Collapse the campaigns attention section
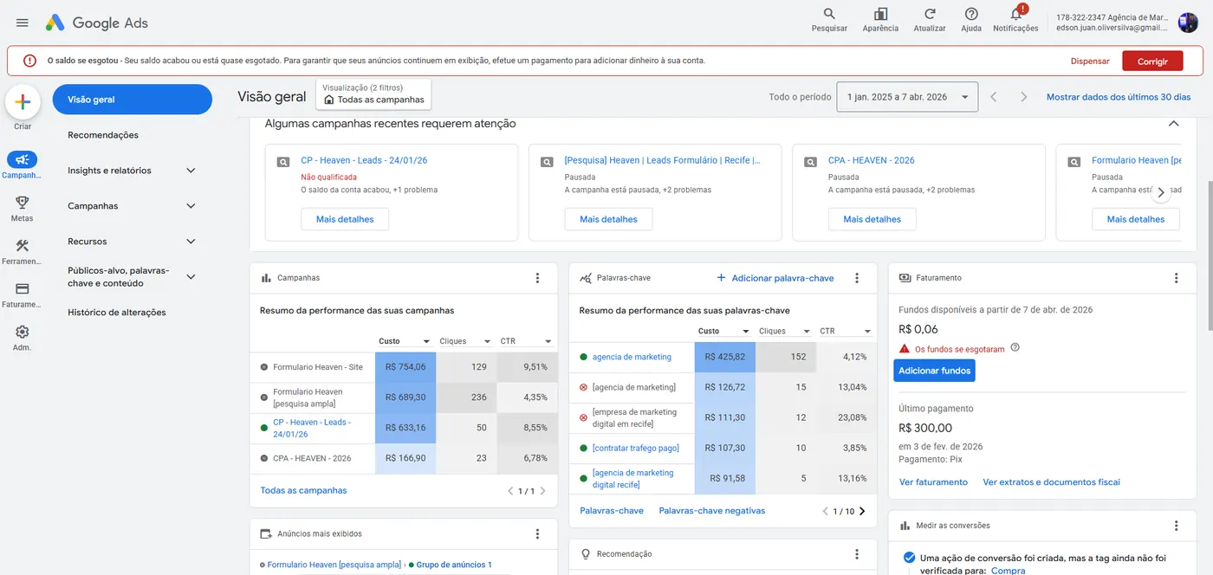The width and height of the screenshot is (1213, 575). [x=1174, y=124]
